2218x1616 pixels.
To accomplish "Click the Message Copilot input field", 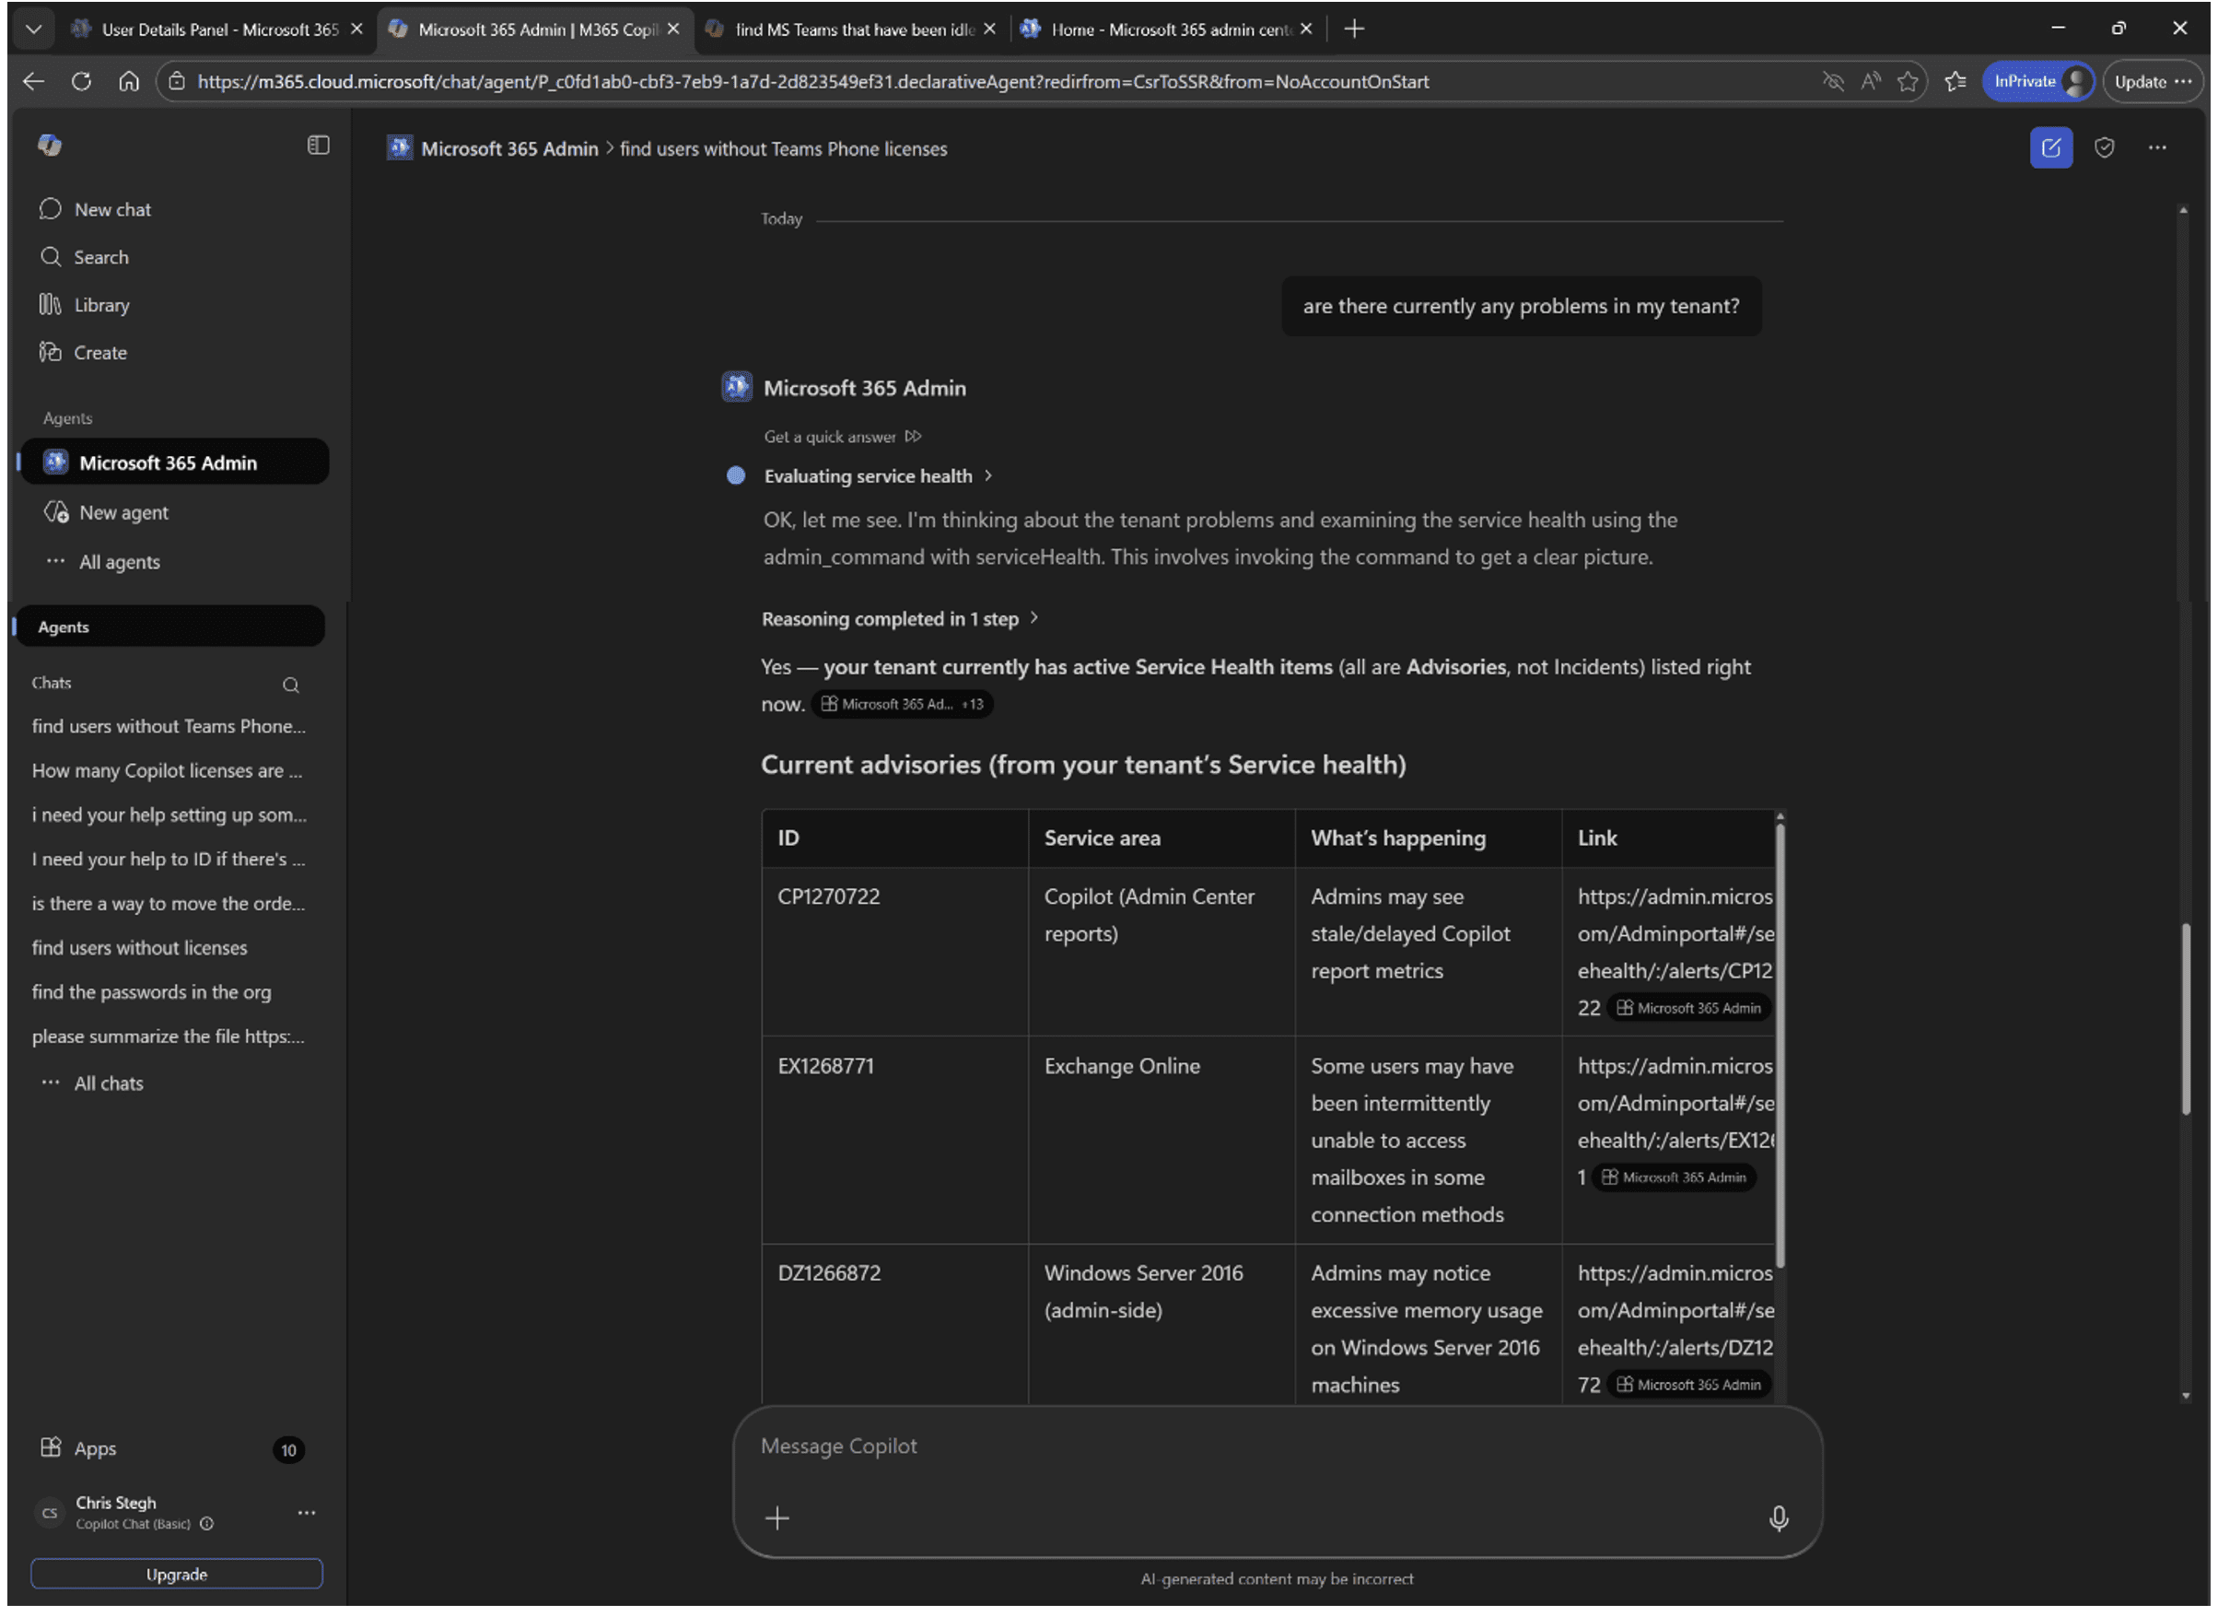I will [x=1278, y=1446].
